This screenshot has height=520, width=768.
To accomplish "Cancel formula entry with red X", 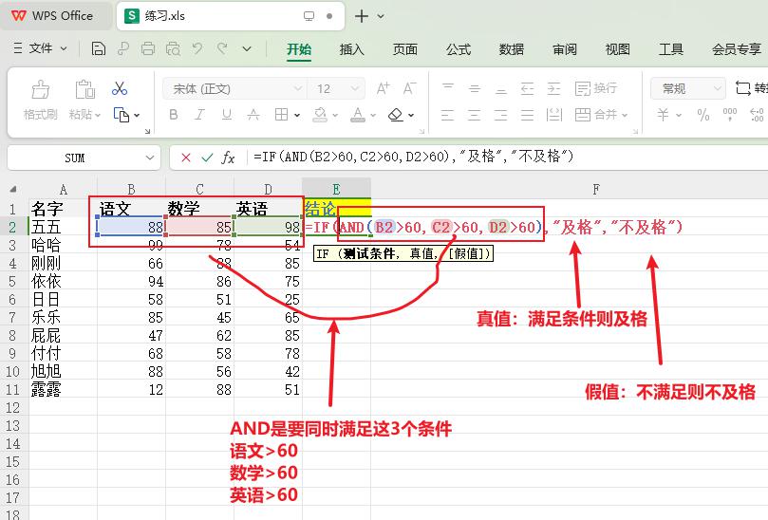I will (186, 158).
